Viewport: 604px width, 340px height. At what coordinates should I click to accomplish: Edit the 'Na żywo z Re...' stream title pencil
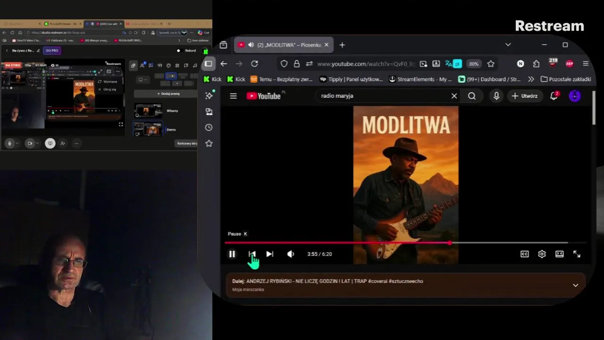[38, 51]
